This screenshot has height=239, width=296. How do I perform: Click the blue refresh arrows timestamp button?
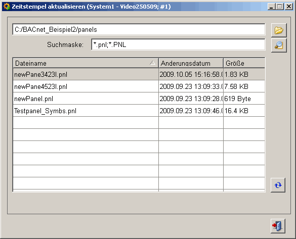[x=278, y=185]
